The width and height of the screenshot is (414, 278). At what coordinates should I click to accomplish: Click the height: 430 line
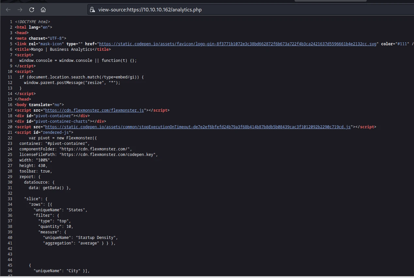33,165
